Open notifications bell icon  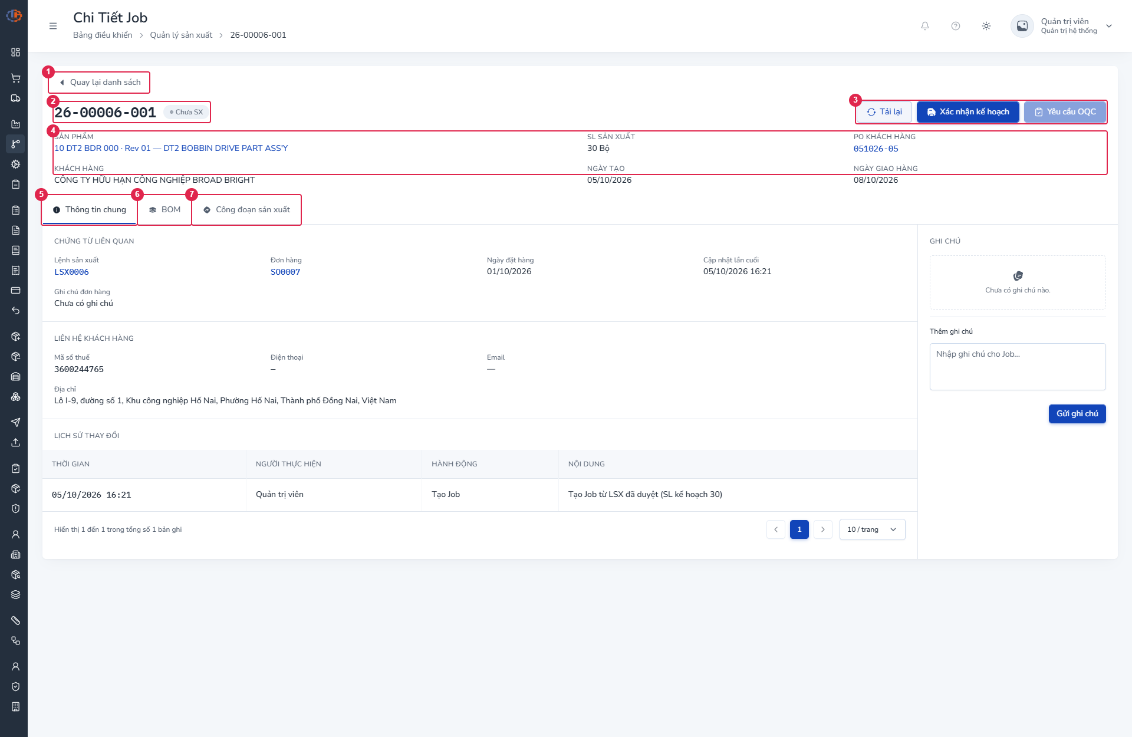(x=925, y=26)
